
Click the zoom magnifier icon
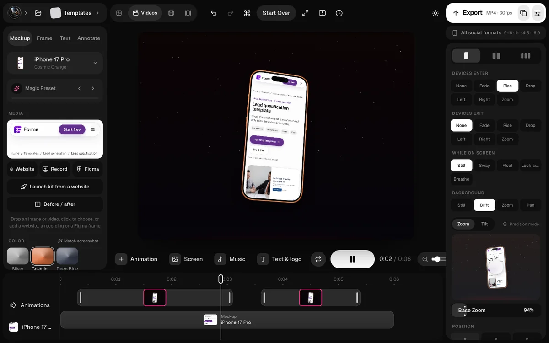(x=425, y=259)
